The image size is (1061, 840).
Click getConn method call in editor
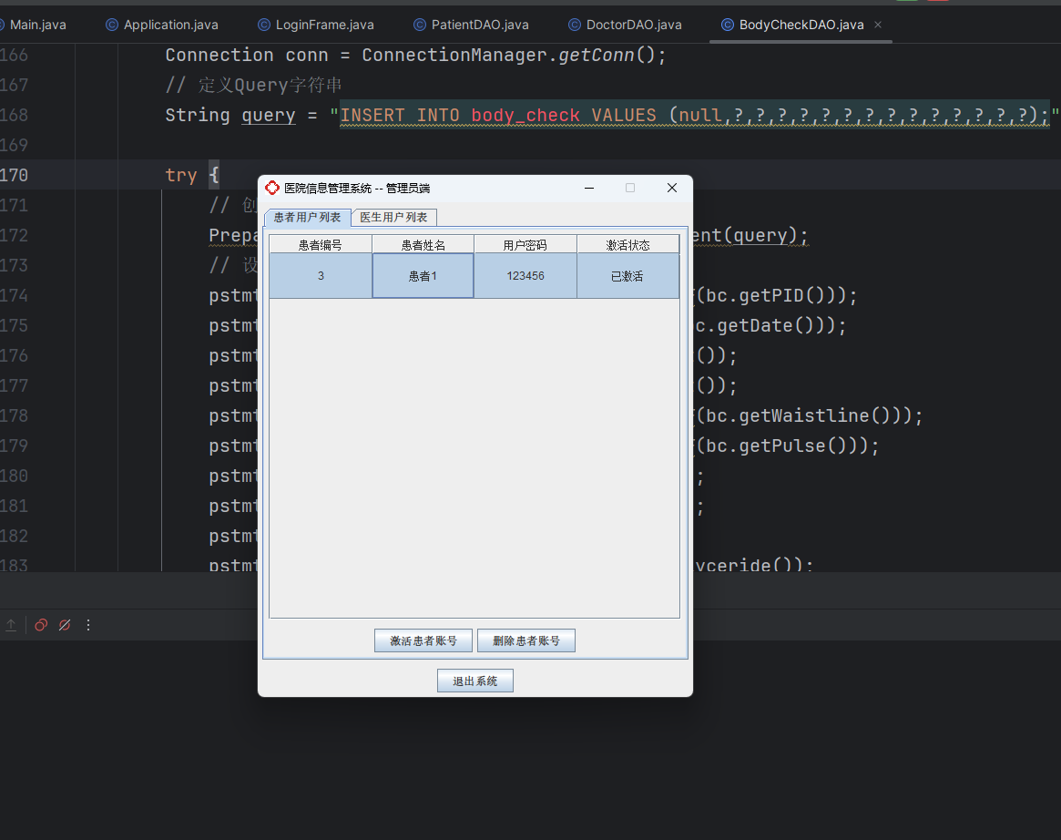point(597,55)
